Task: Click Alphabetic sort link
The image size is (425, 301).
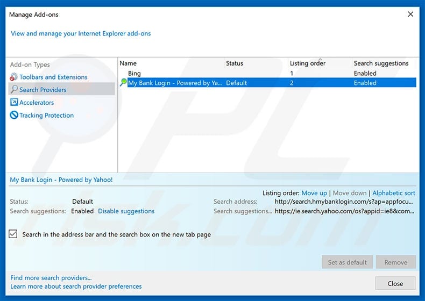Action: (394, 193)
